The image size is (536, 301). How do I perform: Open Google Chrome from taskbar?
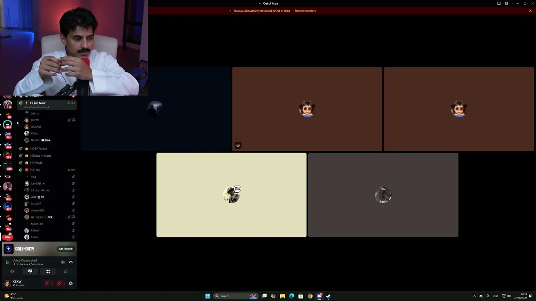[310, 296]
